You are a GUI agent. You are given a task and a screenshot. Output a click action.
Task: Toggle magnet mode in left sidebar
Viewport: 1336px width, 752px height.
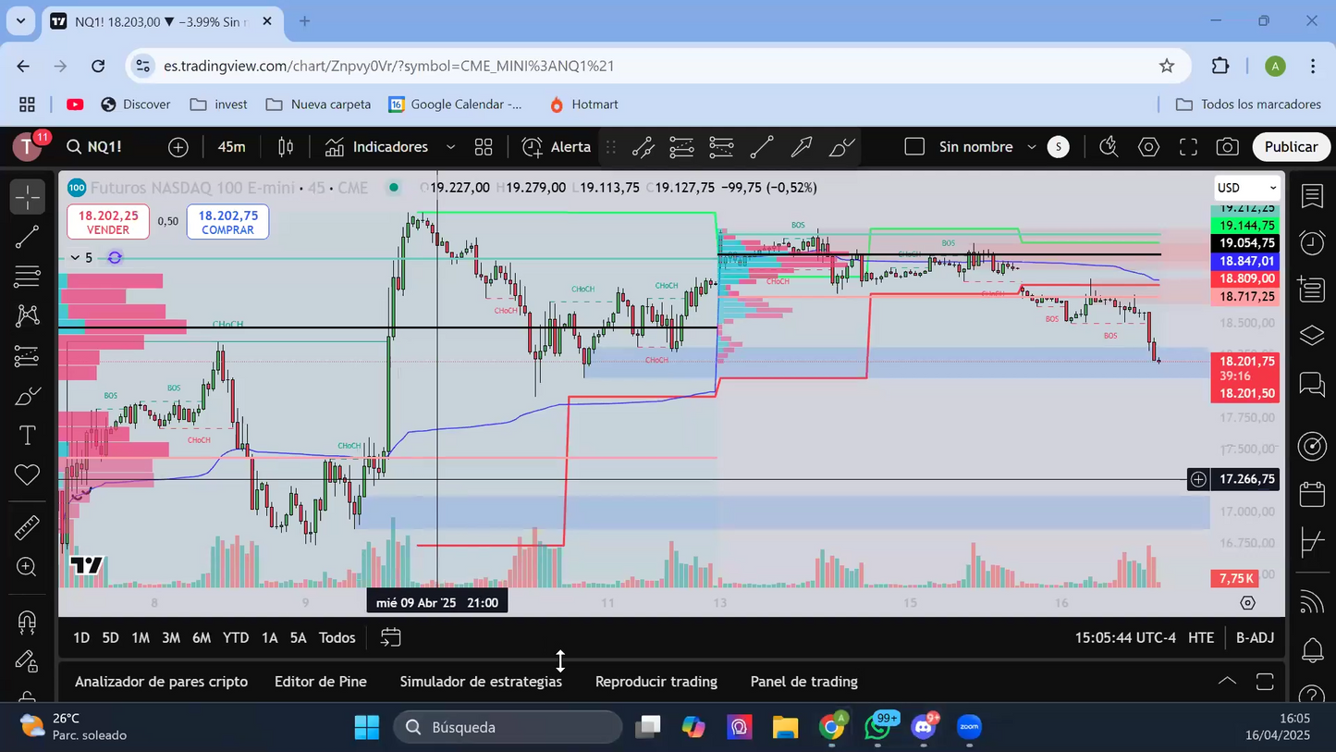coord(28,622)
